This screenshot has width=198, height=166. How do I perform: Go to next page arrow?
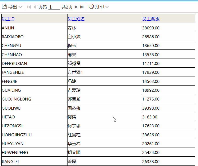click(76, 7)
